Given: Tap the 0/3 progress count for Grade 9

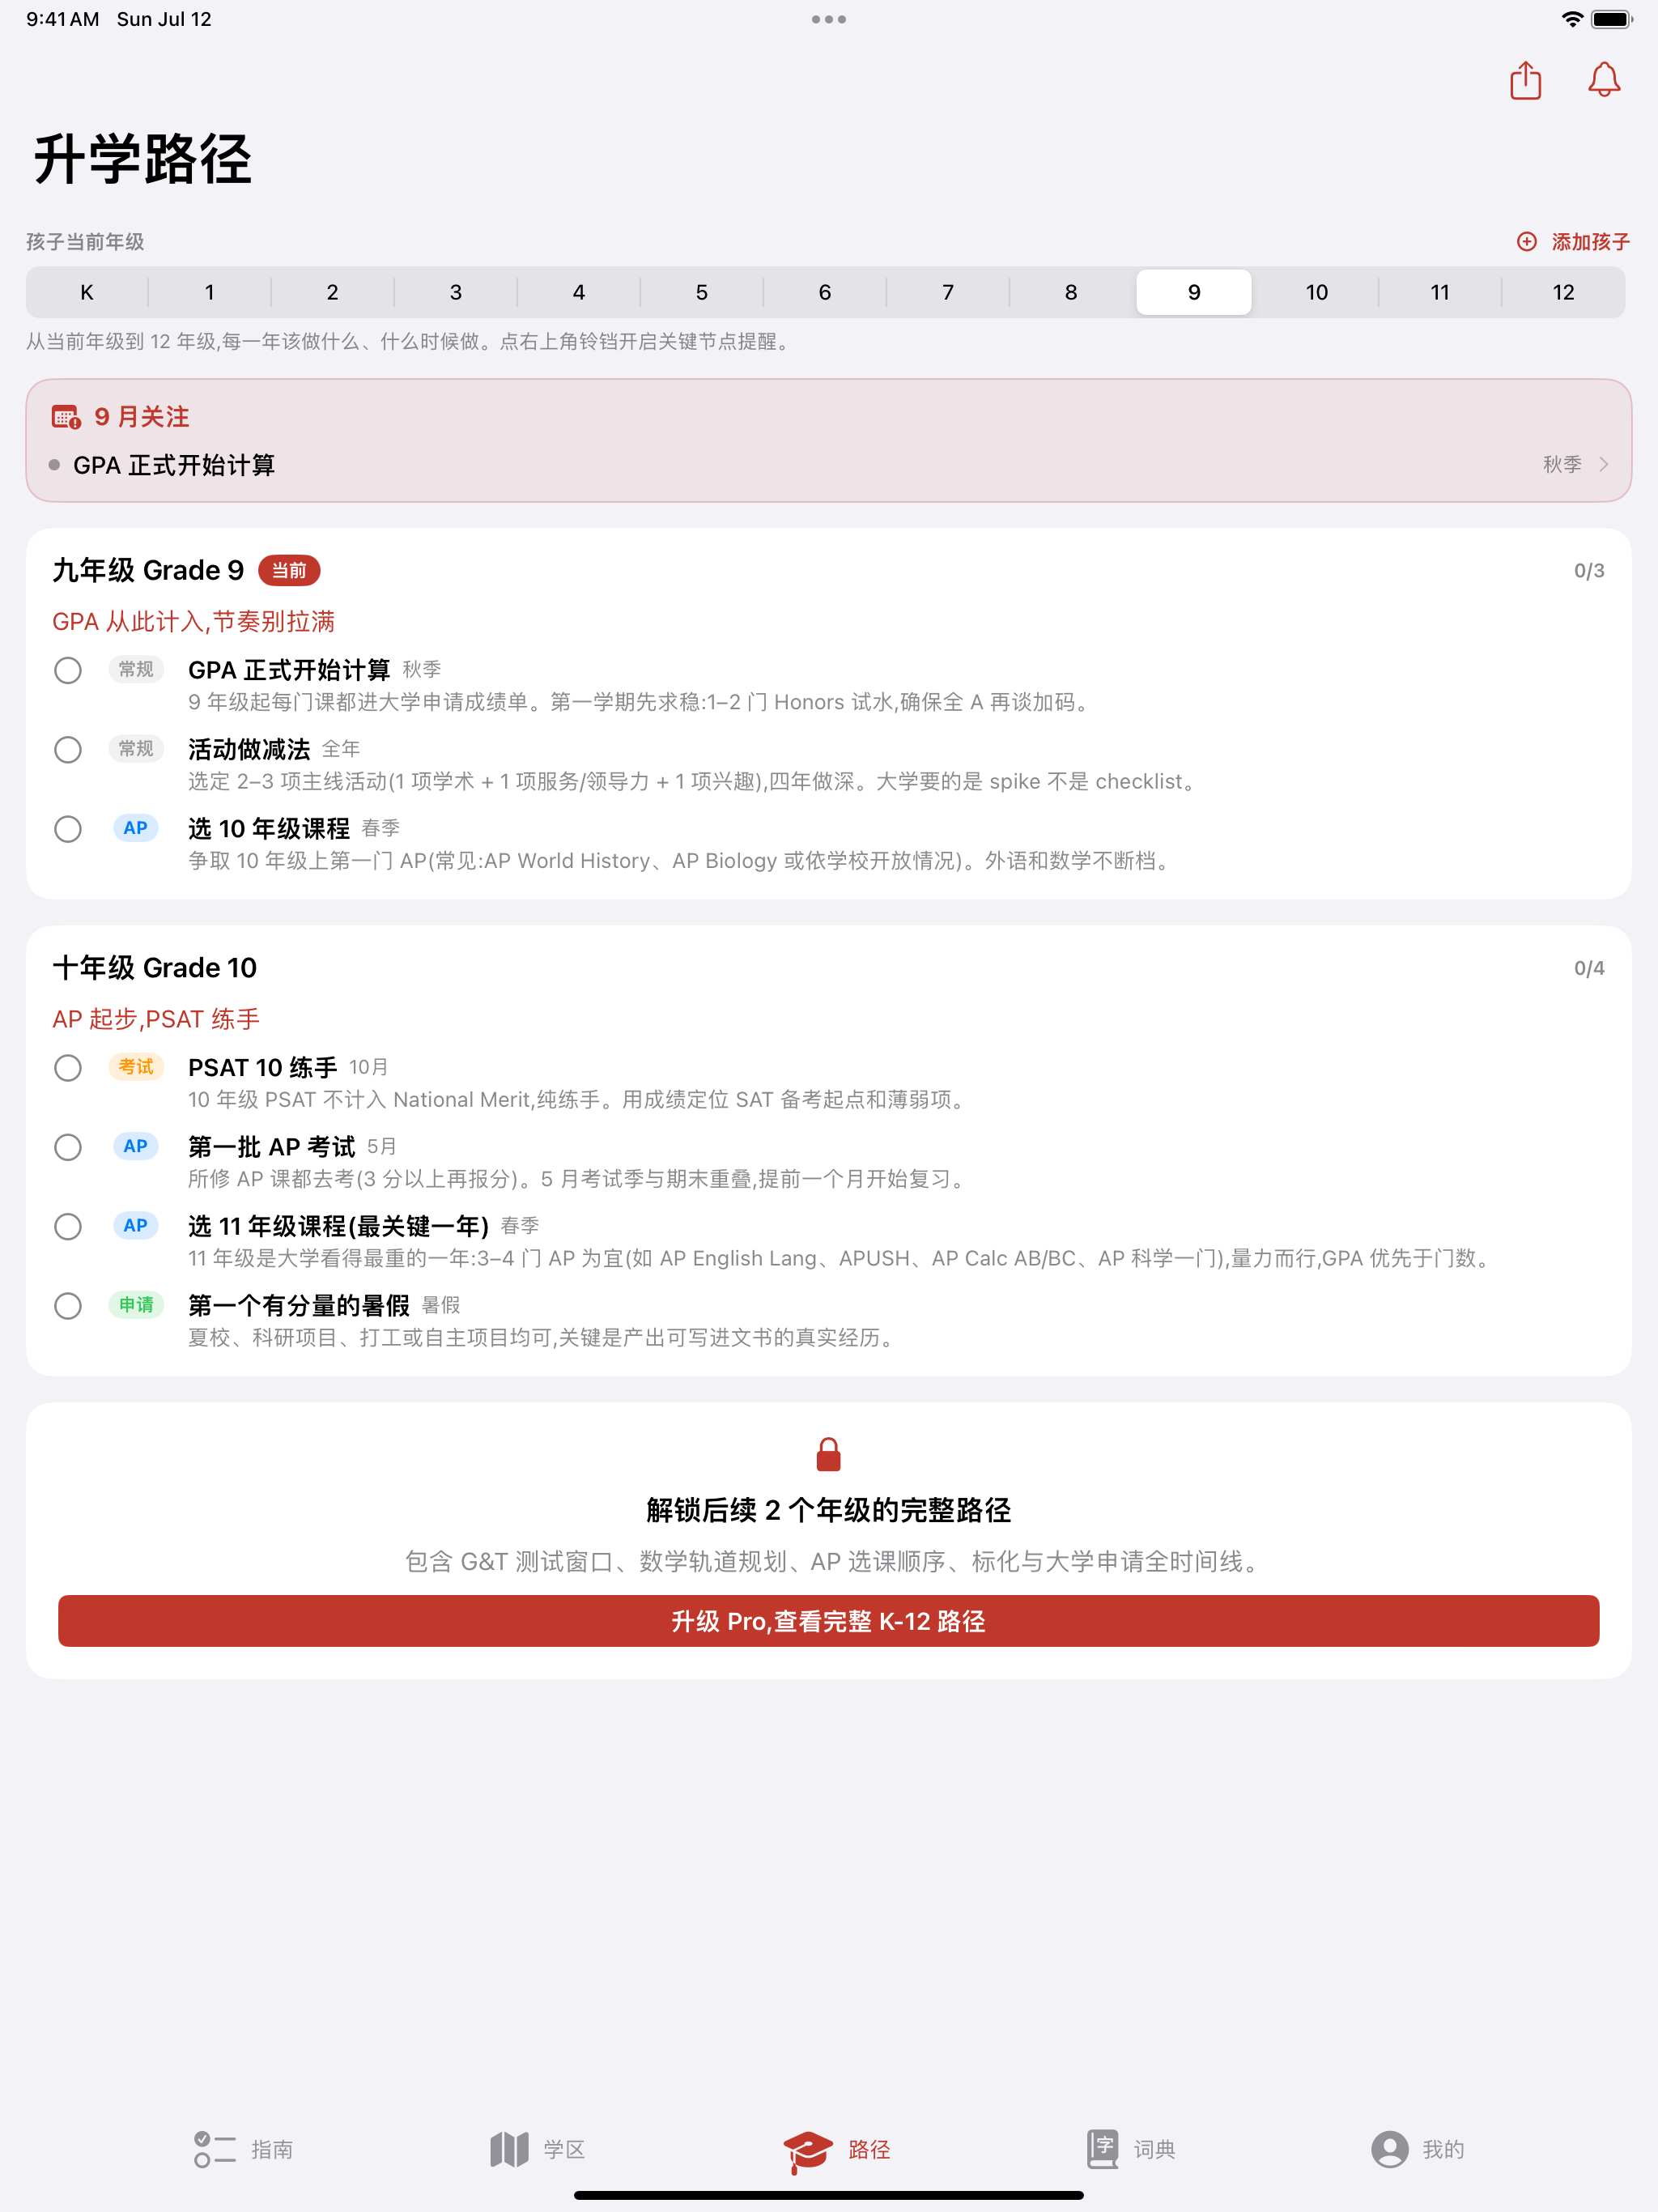Looking at the screenshot, I should point(1589,570).
